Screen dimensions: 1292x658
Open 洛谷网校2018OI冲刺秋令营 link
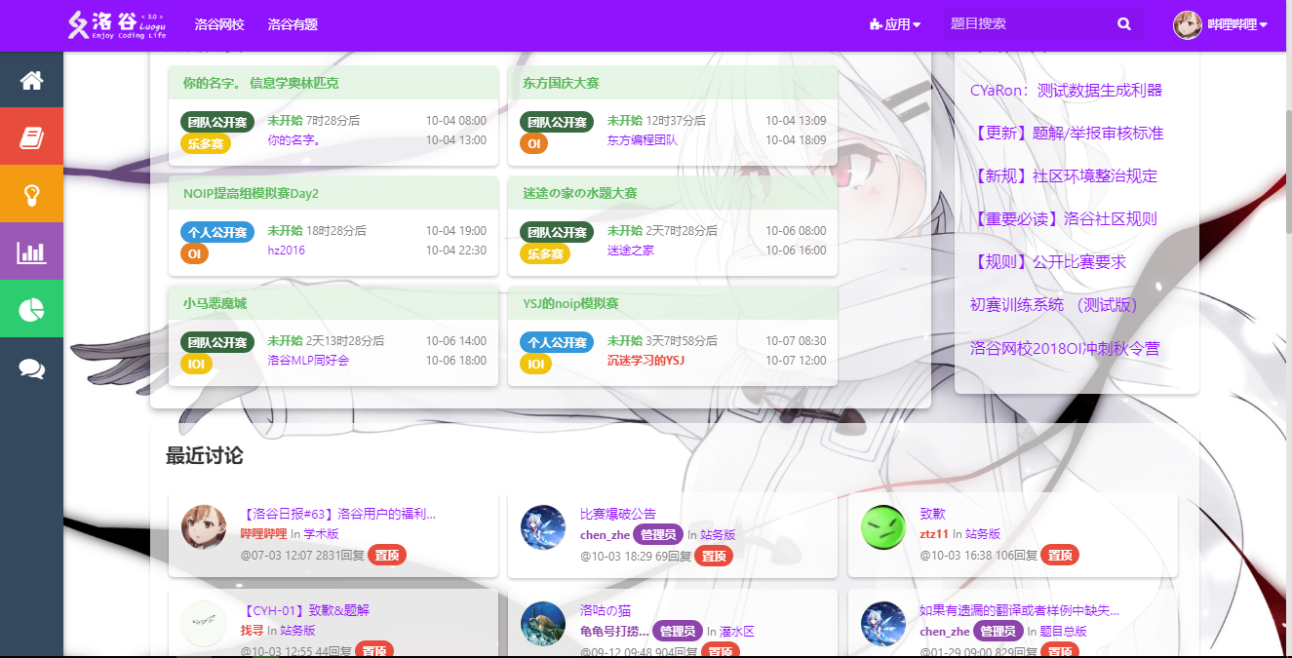tap(1065, 348)
